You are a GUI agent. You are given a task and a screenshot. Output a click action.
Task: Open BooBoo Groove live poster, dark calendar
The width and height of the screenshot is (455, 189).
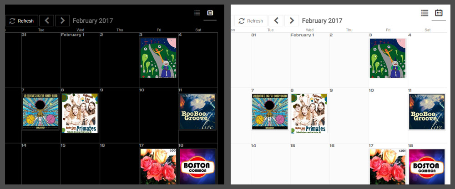pyautogui.click(x=197, y=112)
